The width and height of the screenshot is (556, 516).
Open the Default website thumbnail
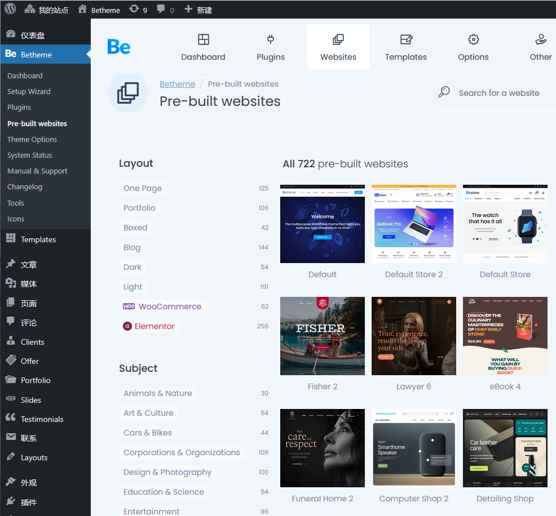click(323, 224)
